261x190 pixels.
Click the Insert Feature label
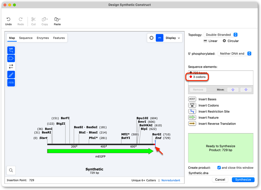tap(208, 117)
